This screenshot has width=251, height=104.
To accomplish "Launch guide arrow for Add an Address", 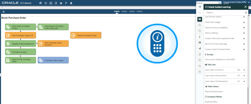I will coord(244,33).
